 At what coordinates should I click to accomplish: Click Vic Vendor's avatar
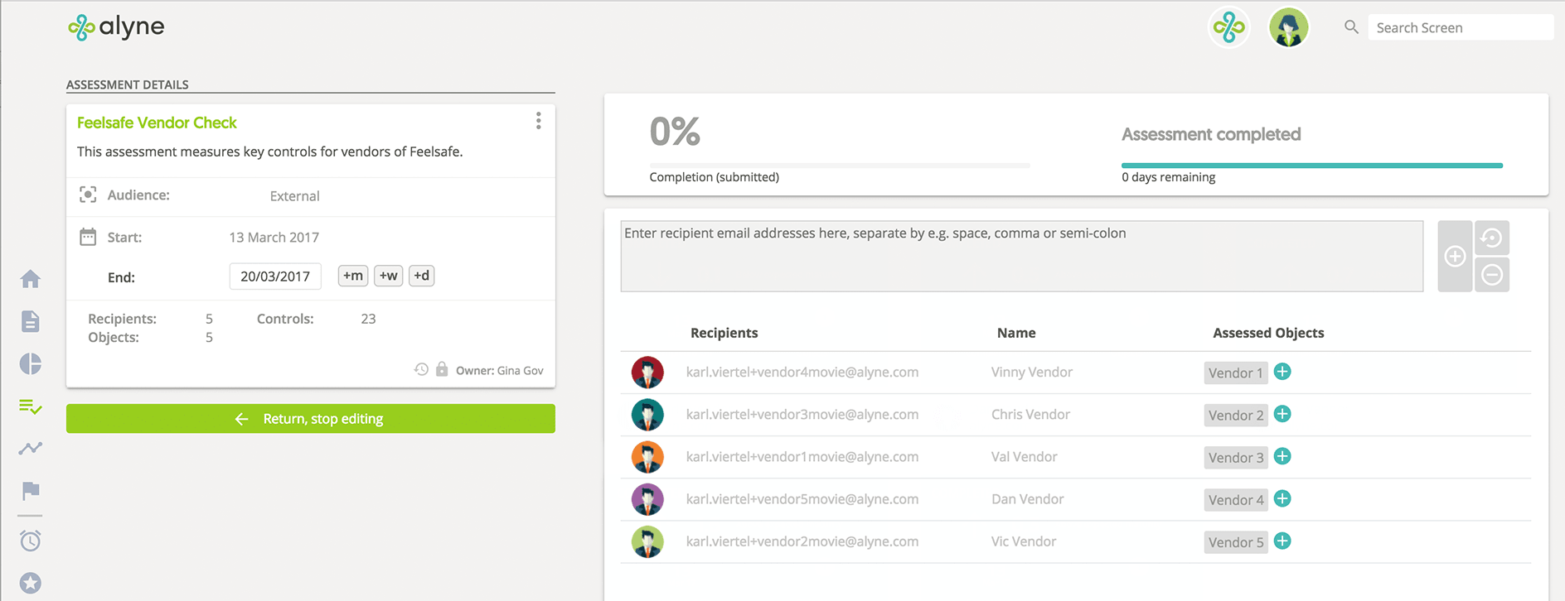click(x=647, y=541)
